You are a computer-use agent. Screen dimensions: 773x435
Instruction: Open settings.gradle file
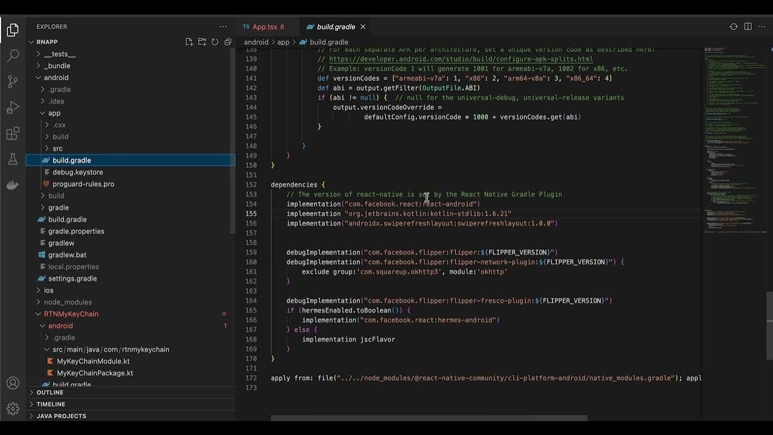tap(72, 279)
